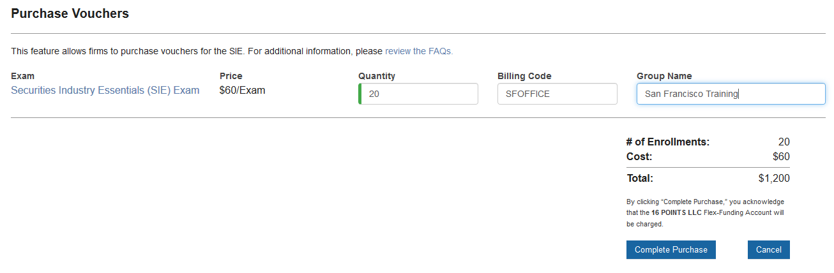834x273 pixels.
Task: Click the # of Enrollments label
Action: [667, 142]
